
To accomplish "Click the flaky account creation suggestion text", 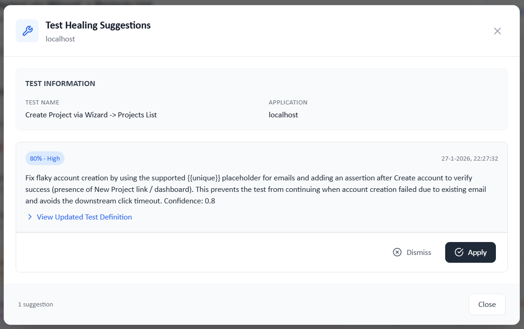I will 256,189.
